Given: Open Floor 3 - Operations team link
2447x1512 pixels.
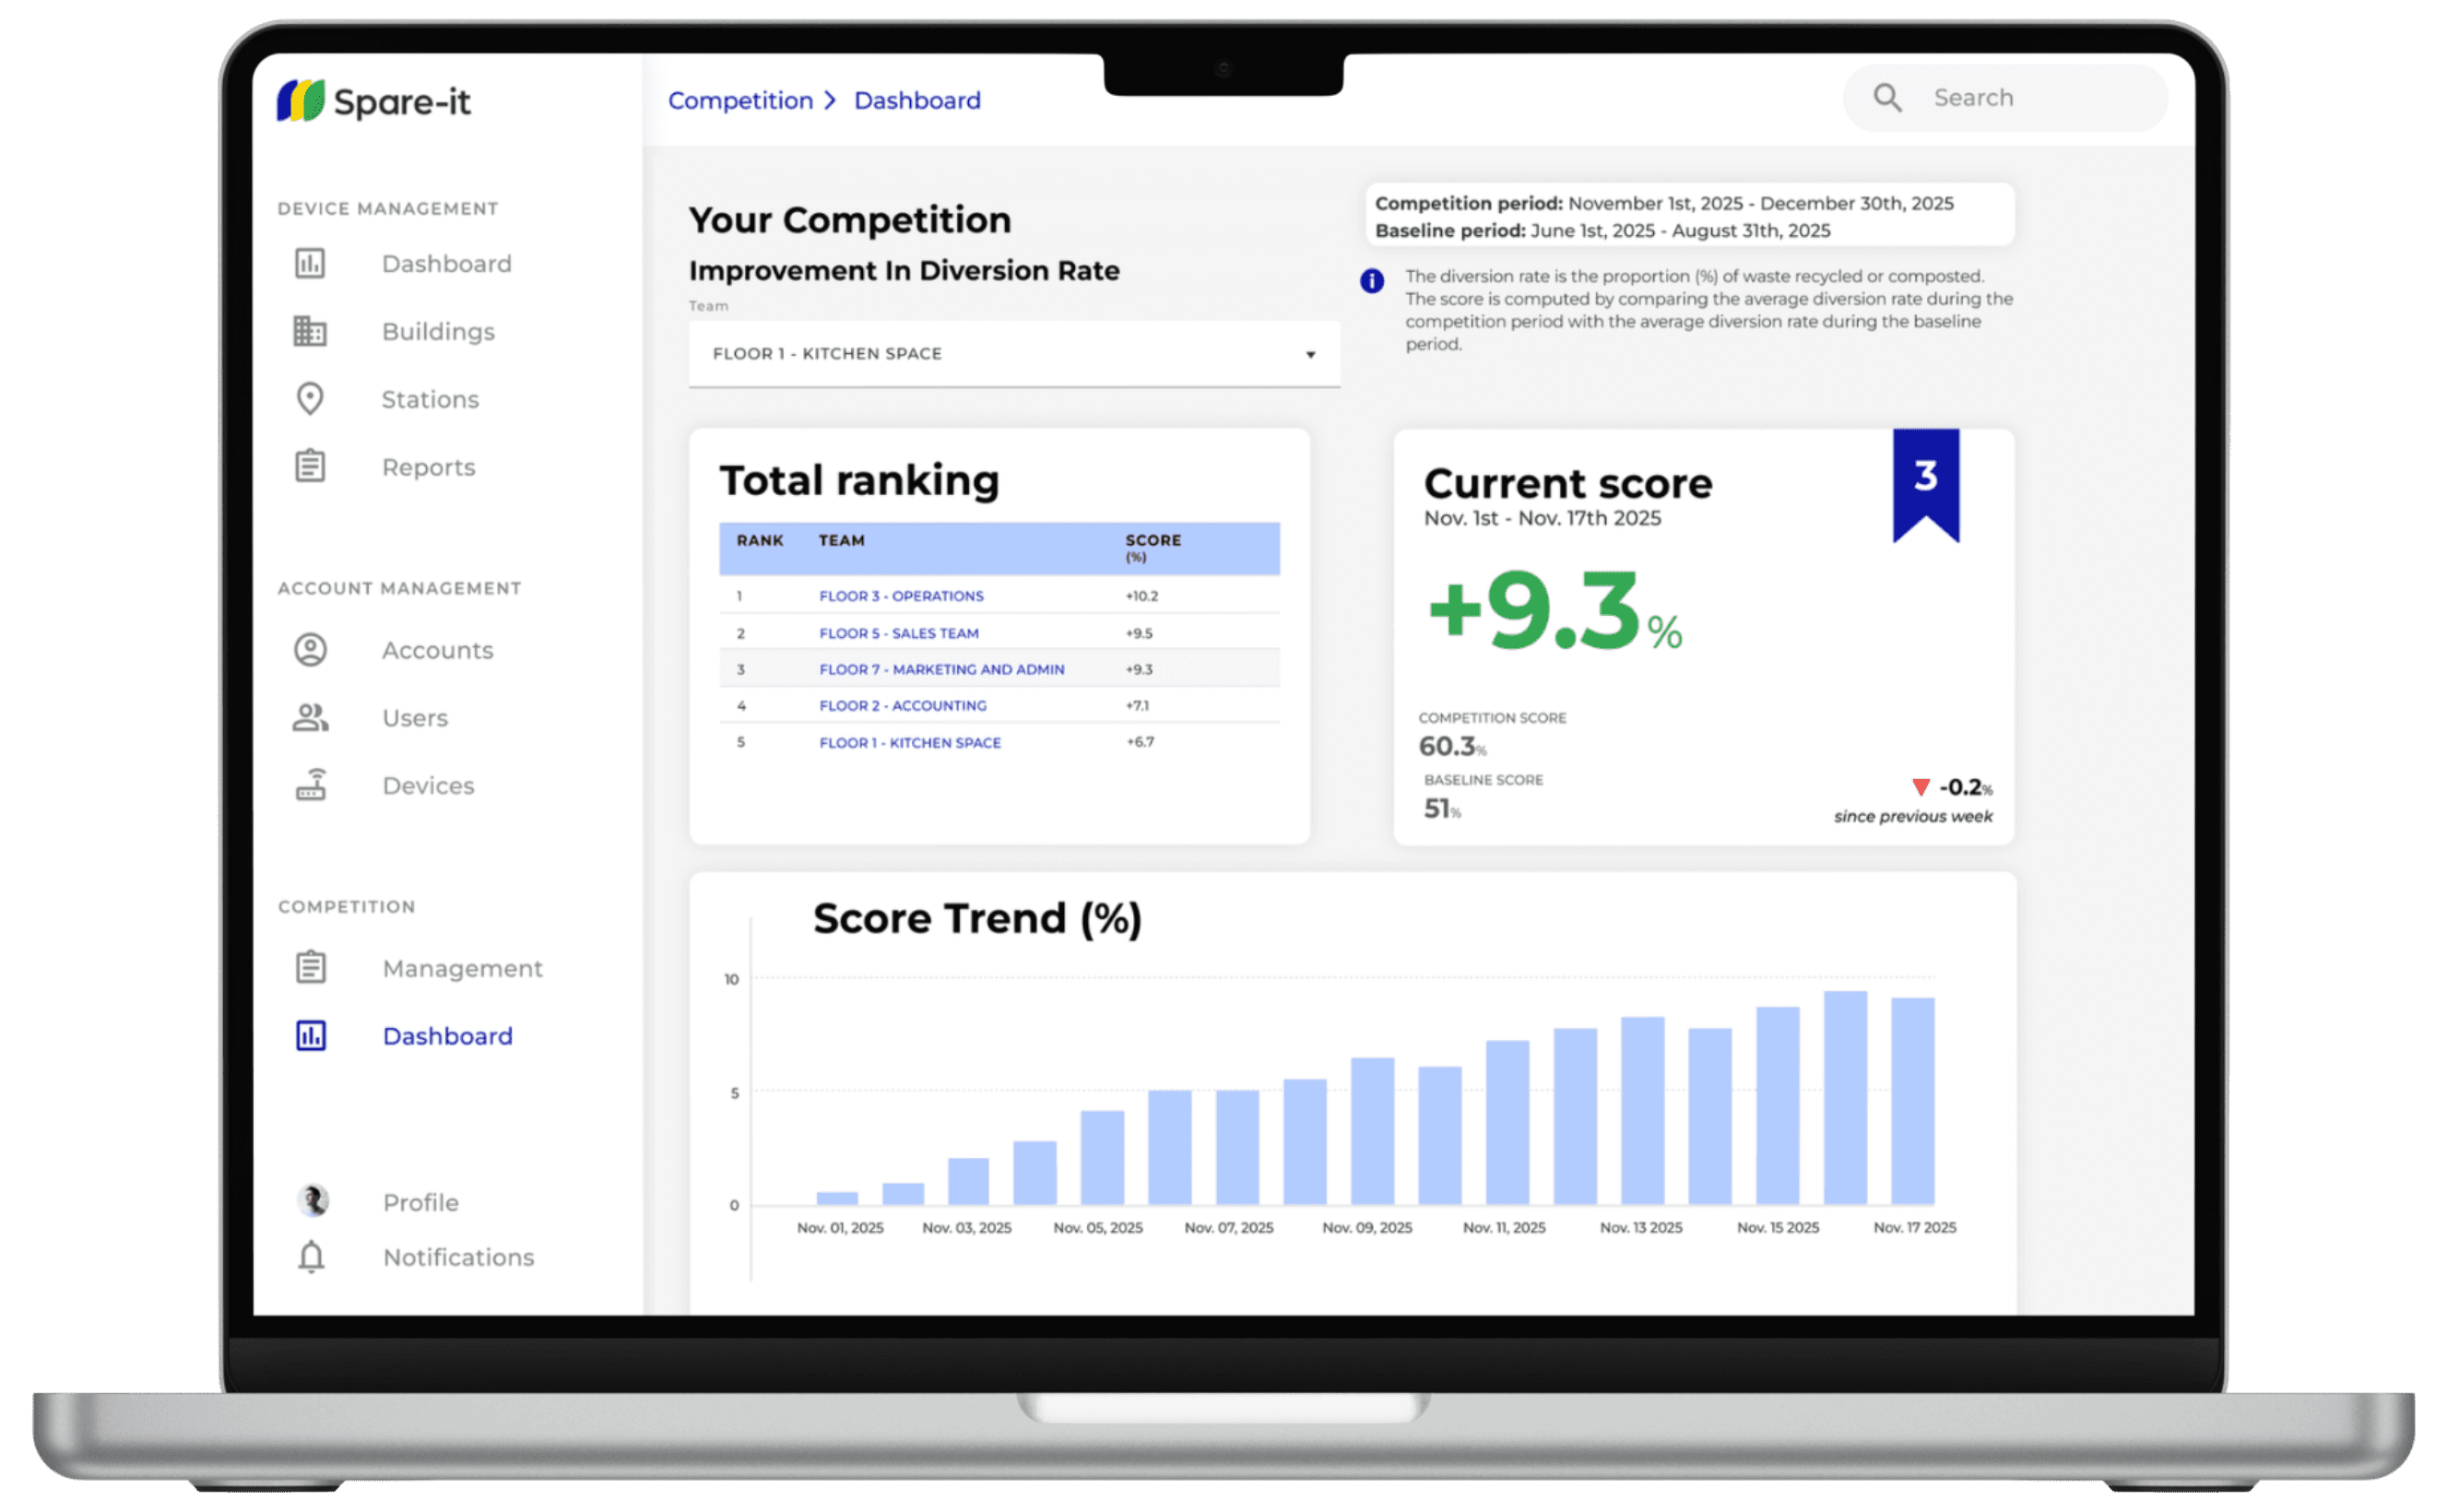Looking at the screenshot, I should tap(901, 596).
